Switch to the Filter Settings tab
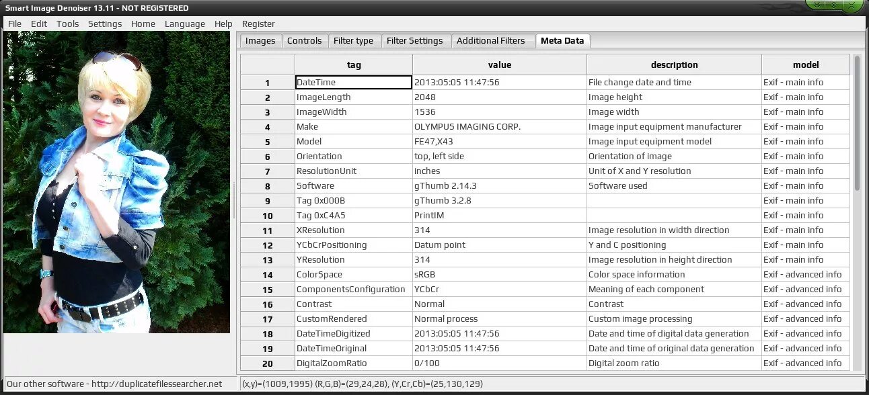The width and height of the screenshot is (869, 395). 415,41
